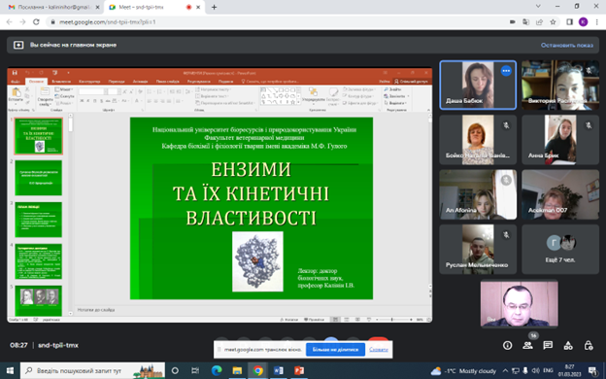The width and height of the screenshot is (606, 379).
Task: Open Анімація tab in PowerPoint ribbon
Action: pyautogui.click(x=140, y=82)
